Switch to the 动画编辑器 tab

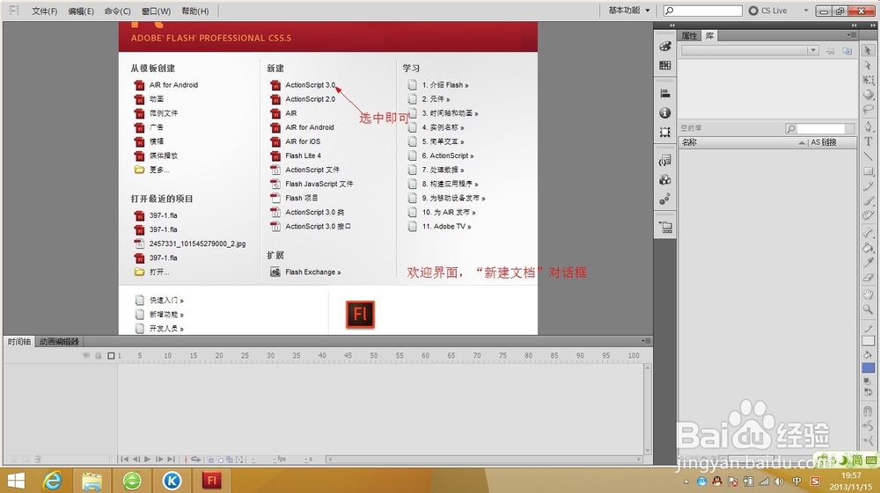59,341
